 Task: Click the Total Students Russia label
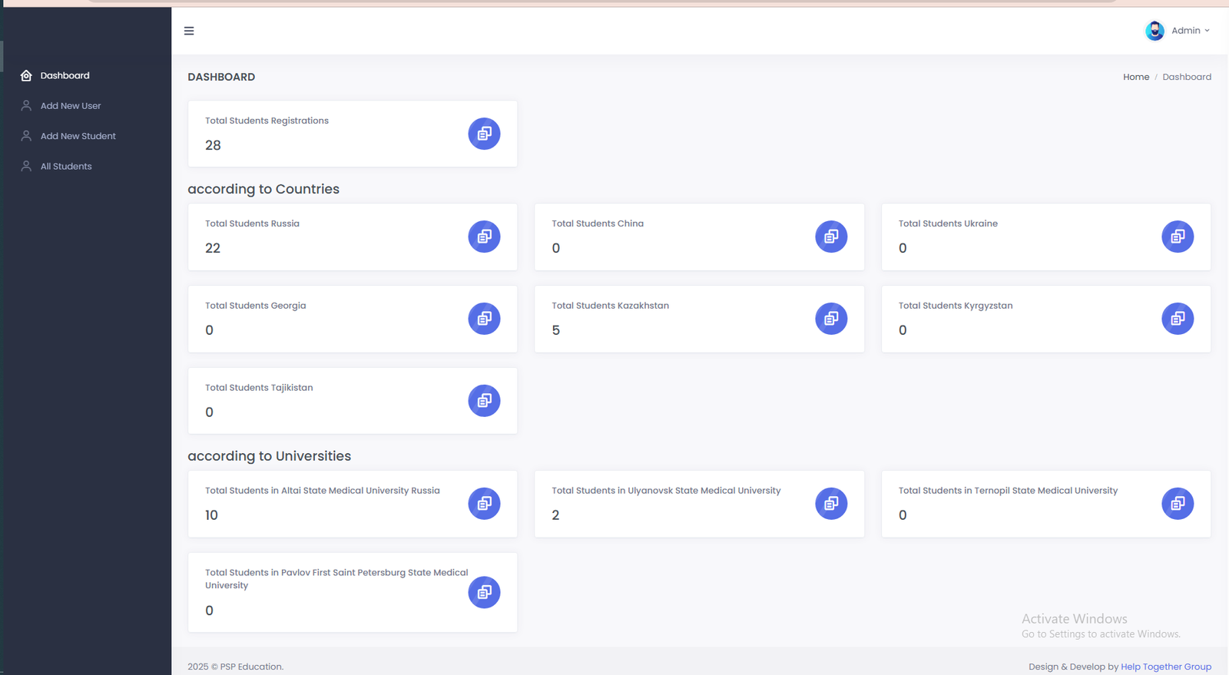pos(252,223)
